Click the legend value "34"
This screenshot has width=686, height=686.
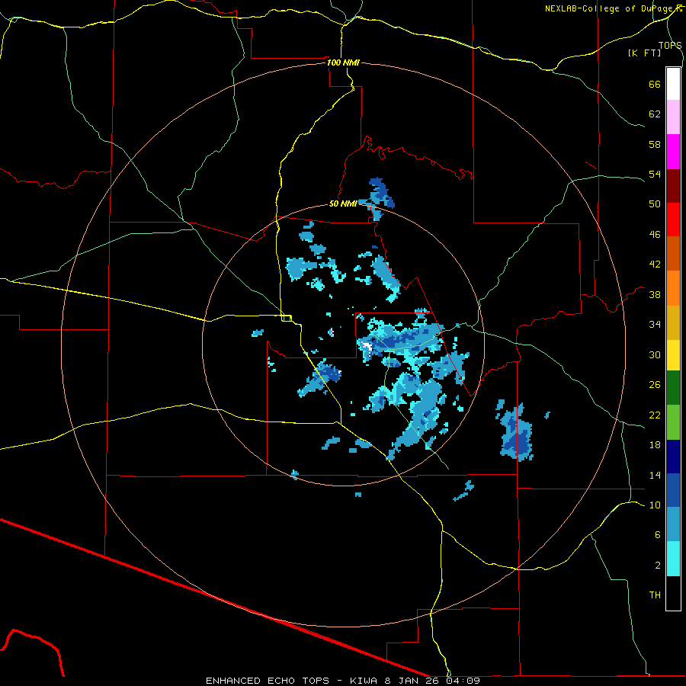[655, 325]
